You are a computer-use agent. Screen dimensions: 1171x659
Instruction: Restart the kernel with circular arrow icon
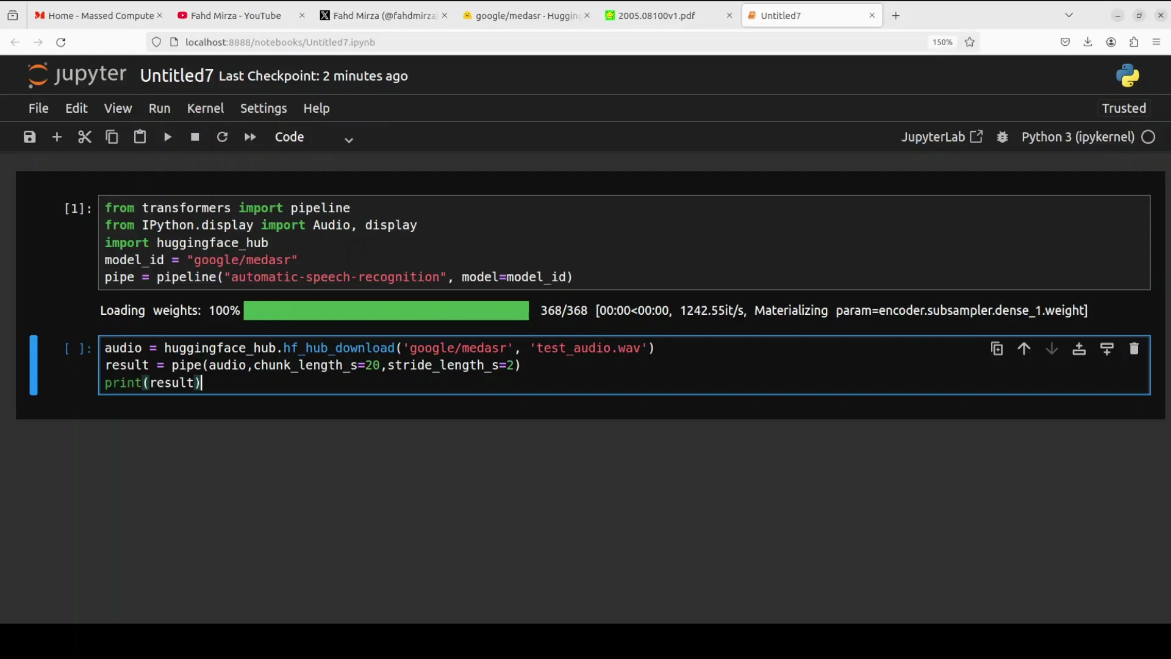[222, 137]
